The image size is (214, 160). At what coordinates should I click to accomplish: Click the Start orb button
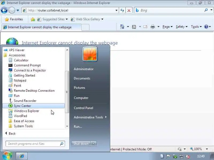coord(7,156)
